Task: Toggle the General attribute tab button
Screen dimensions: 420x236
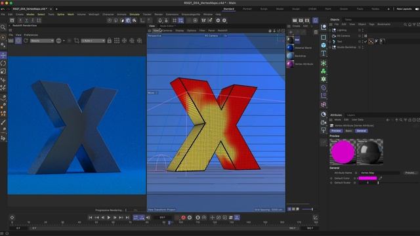Action: 361,131
